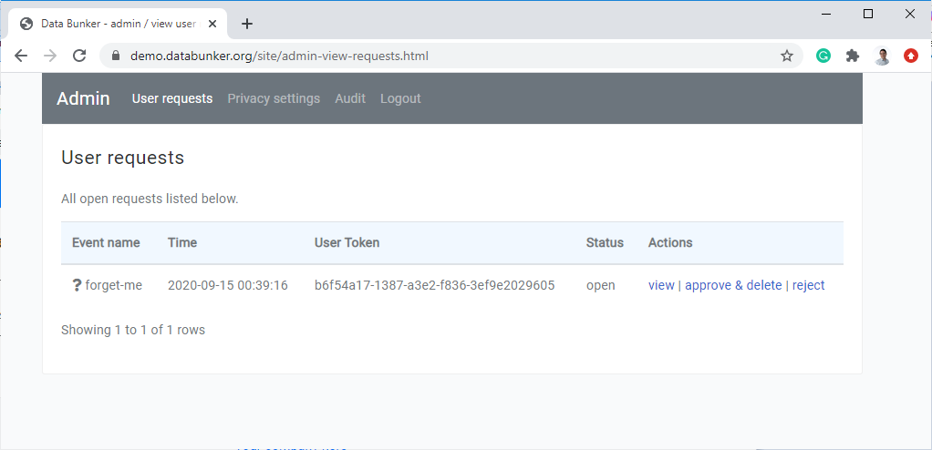Screen dimensions: 932x450
Task: Open the Audit page
Action: (350, 98)
